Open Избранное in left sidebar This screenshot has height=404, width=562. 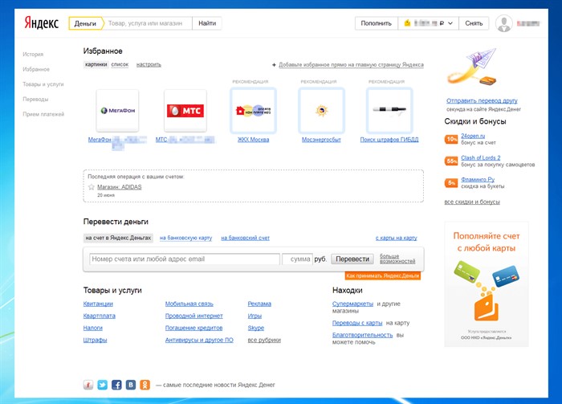[x=36, y=69]
